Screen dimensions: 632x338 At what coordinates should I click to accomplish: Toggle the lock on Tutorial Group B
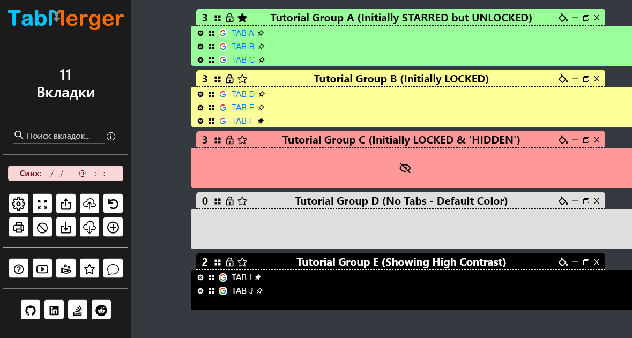(x=229, y=79)
